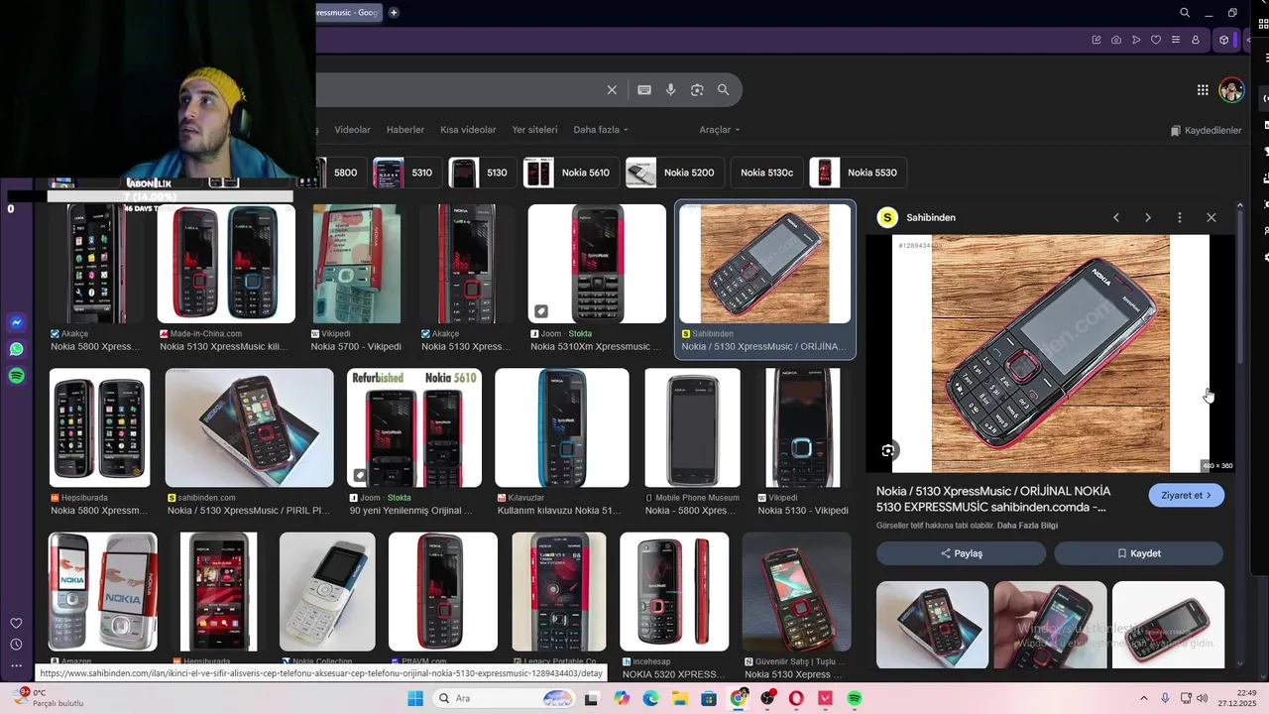Go to next image in preview panel

pos(1148,217)
